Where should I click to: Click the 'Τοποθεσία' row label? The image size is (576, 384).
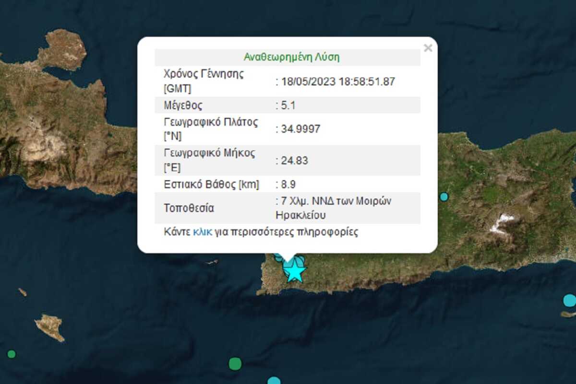189,208
